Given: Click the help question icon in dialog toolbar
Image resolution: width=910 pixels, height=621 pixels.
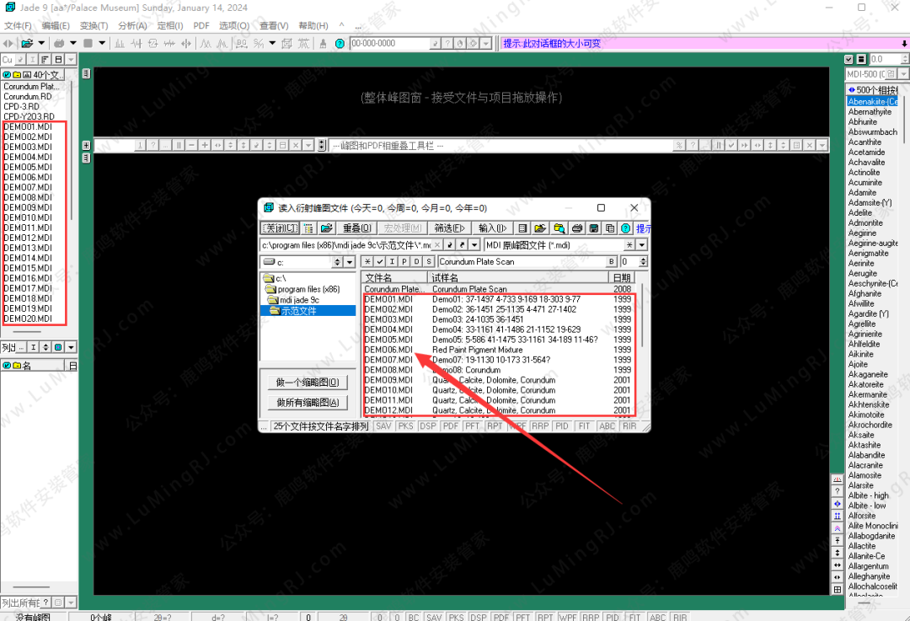Looking at the screenshot, I should click(x=626, y=228).
